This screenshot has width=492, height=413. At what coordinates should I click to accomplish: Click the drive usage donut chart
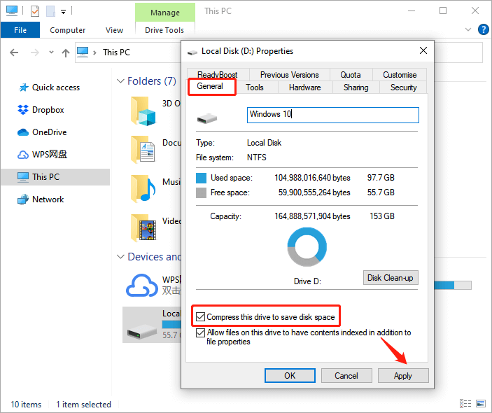(x=307, y=247)
